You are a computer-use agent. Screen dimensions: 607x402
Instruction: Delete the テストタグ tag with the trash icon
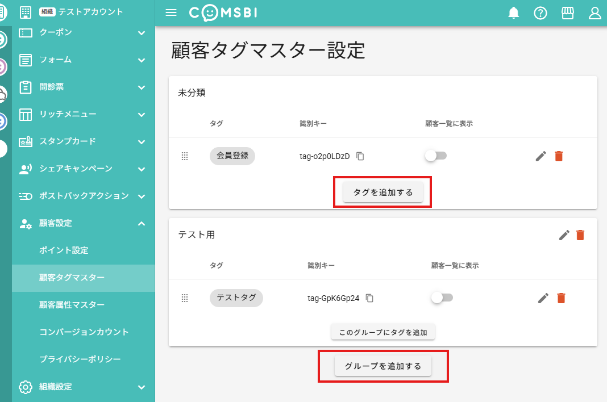561,298
